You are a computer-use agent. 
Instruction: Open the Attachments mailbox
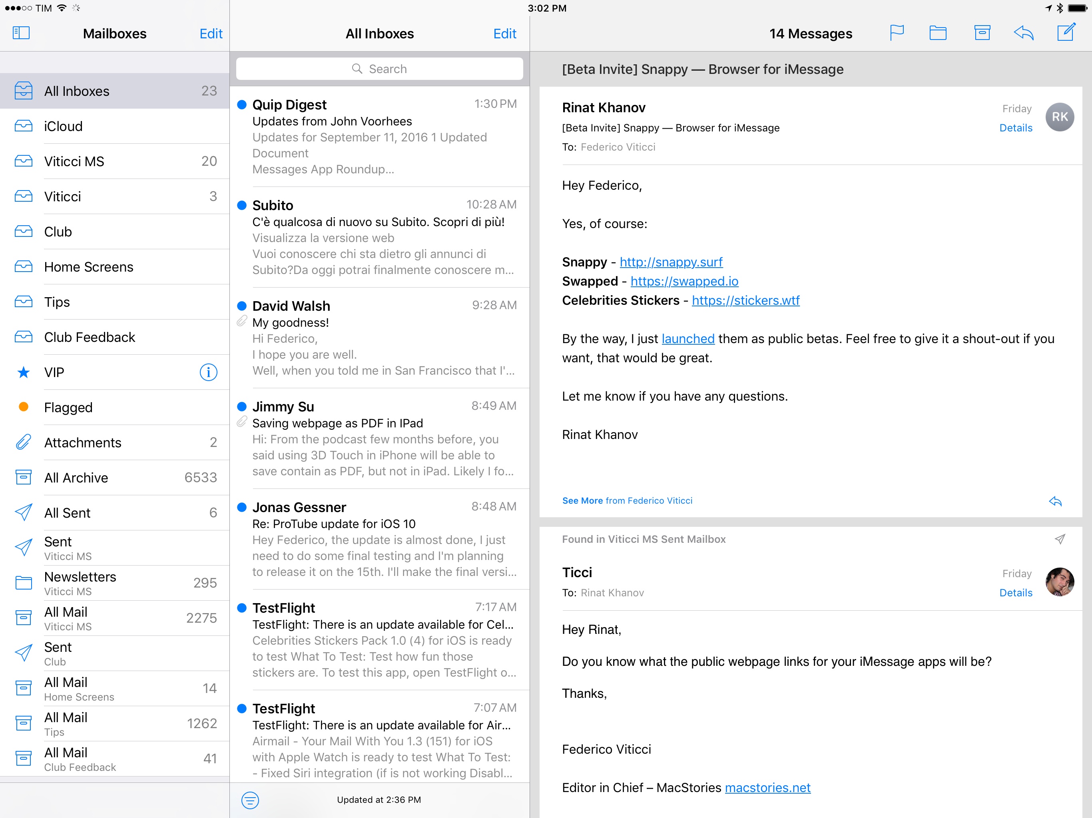point(82,442)
